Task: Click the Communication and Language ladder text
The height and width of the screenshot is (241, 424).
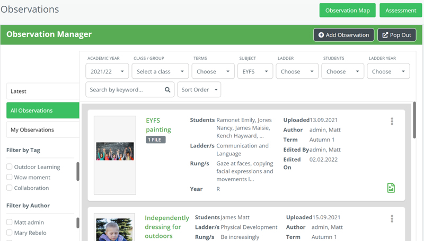Action: (x=243, y=150)
